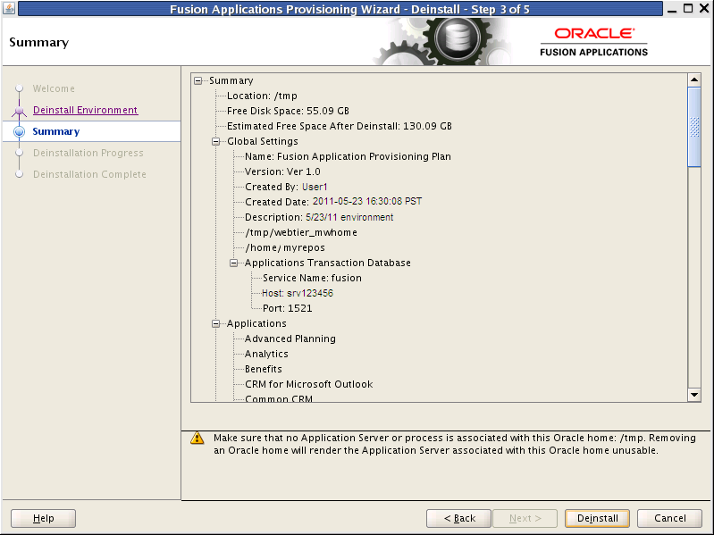Select the Benefits application

point(264,369)
